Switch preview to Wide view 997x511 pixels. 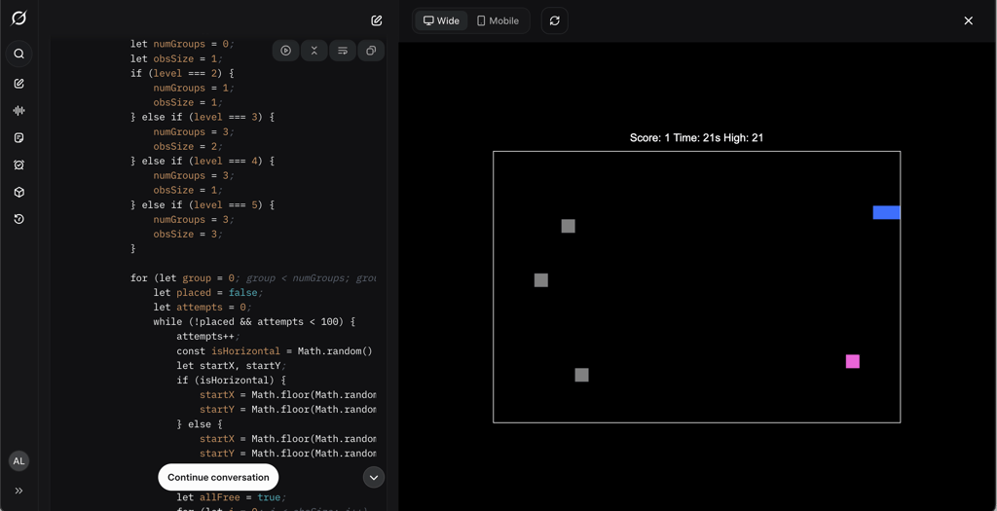coord(441,21)
